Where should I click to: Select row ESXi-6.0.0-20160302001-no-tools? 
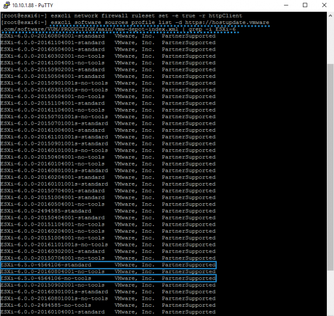coord(108,56)
